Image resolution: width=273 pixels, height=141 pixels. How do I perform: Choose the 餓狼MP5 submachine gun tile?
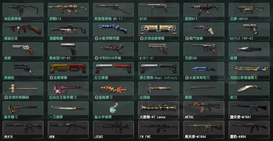[x=204, y=12]
